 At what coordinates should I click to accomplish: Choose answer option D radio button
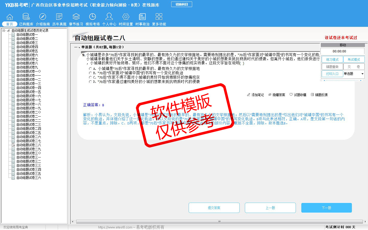coord(90,82)
